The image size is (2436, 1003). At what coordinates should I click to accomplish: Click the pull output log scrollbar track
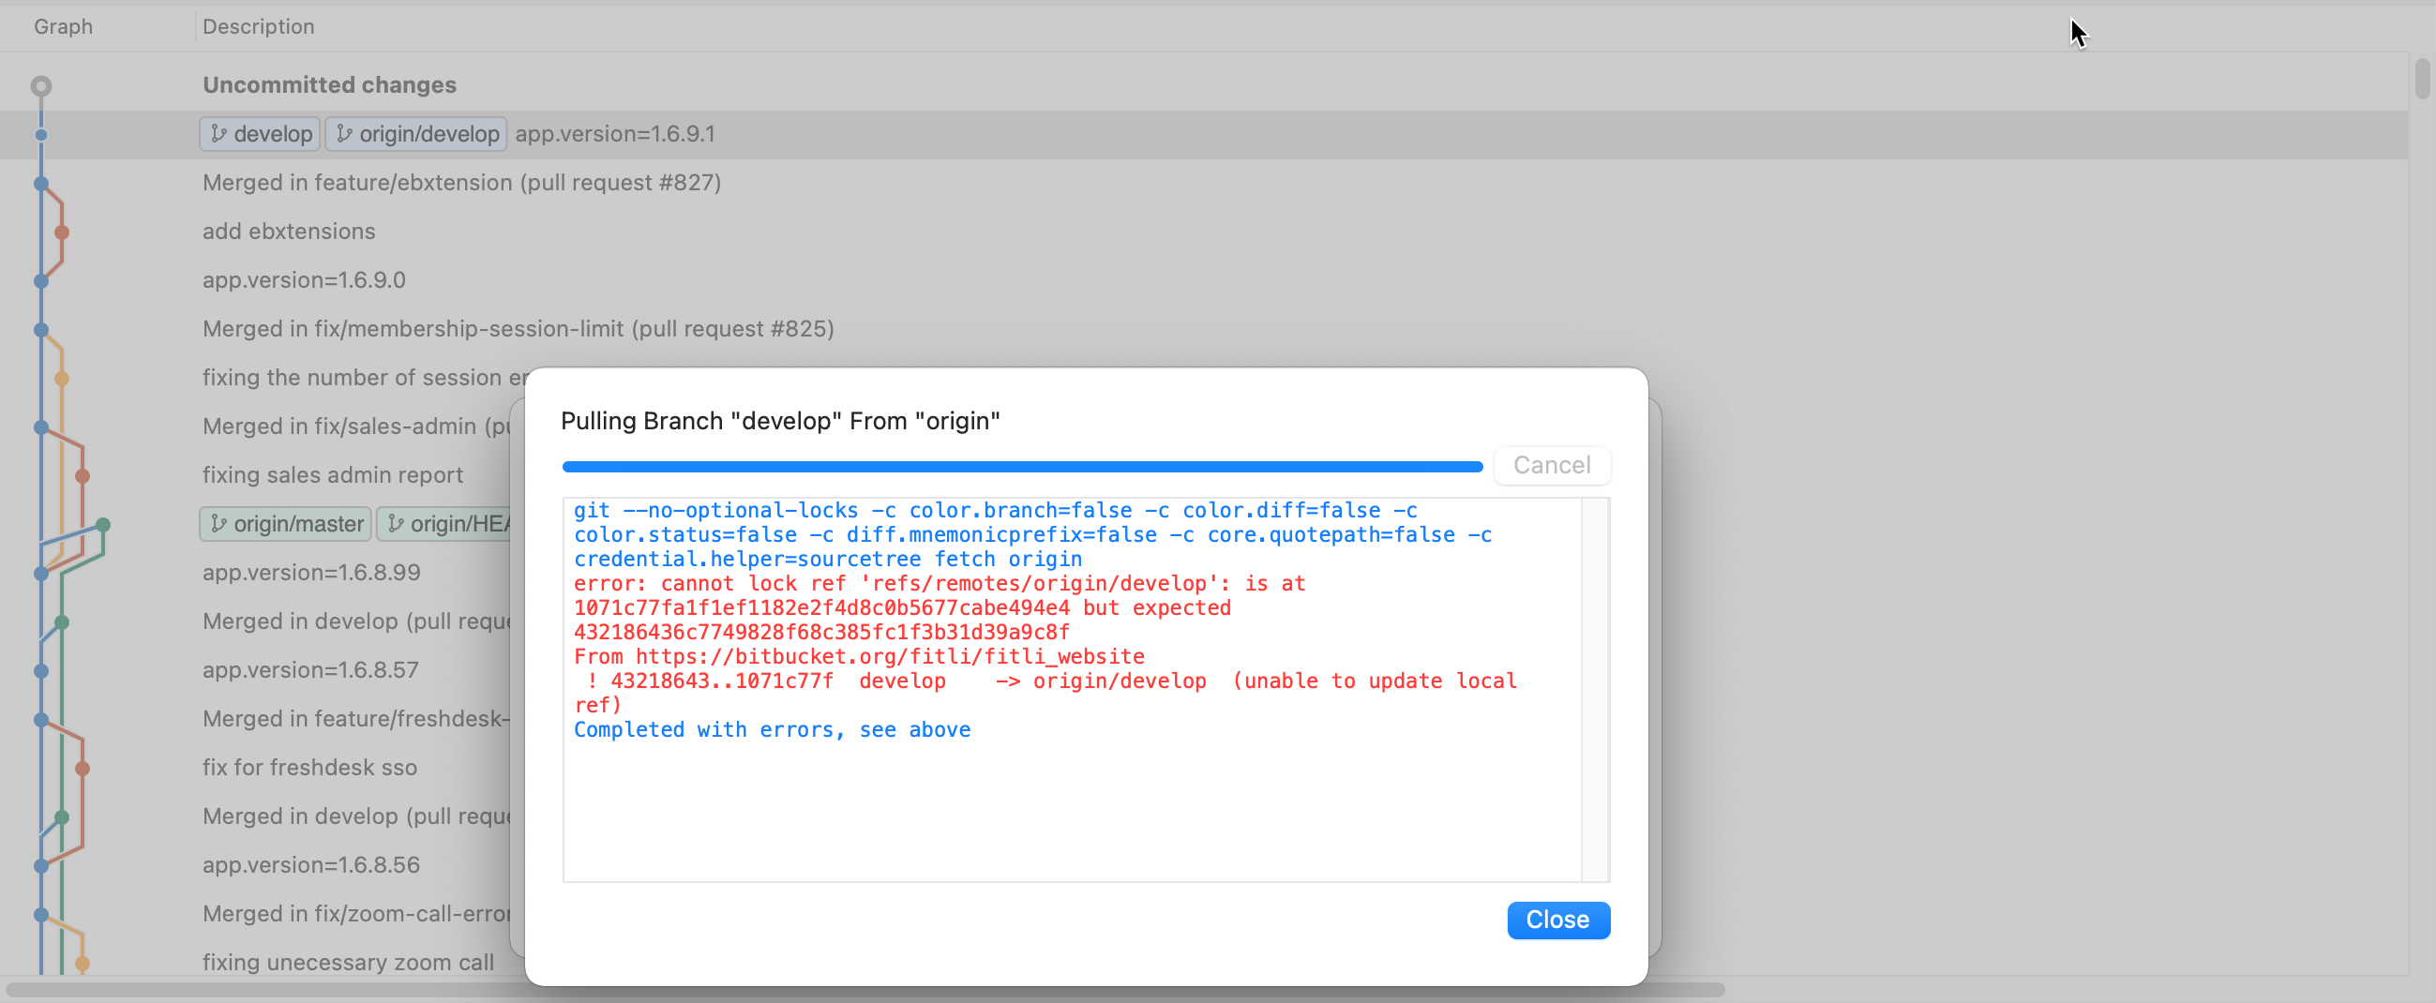point(1595,690)
